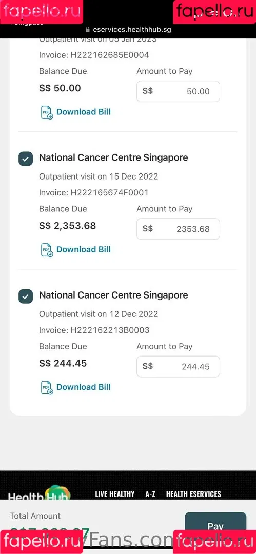Open the A-Z footer menu
The width and height of the screenshot is (256, 554).
[150, 494]
